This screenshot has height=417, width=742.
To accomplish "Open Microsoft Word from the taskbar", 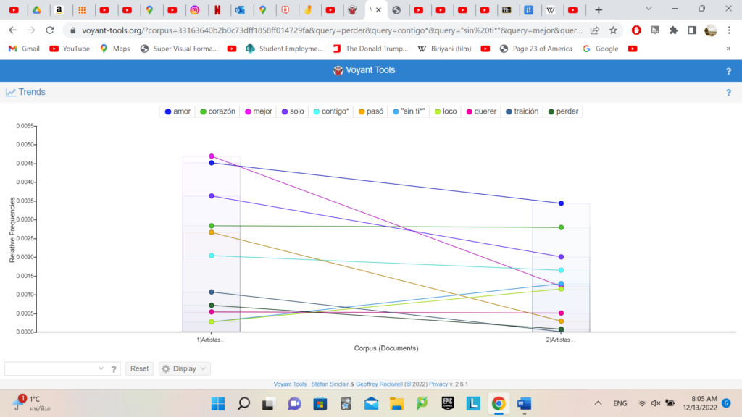I will click(x=524, y=403).
